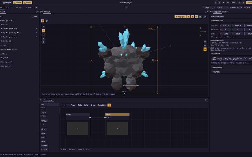The image size is (252, 157).
Task: Select the solid shading mode icon
Action: pyautogui.click(x=43, y=21)
